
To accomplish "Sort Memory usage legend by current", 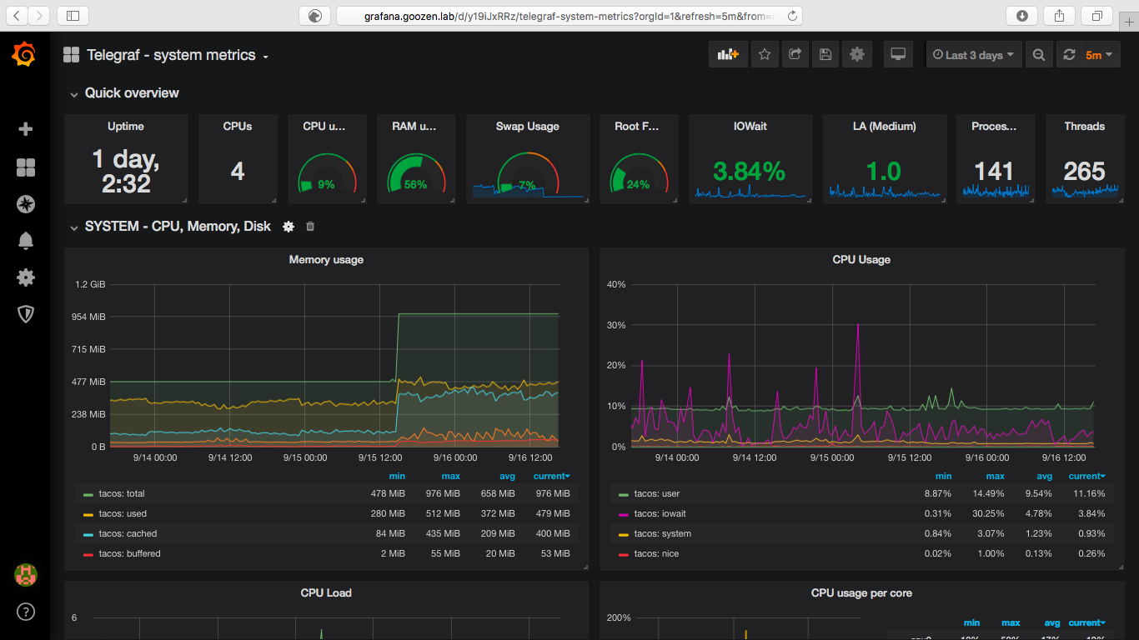I will pos(552,476).
